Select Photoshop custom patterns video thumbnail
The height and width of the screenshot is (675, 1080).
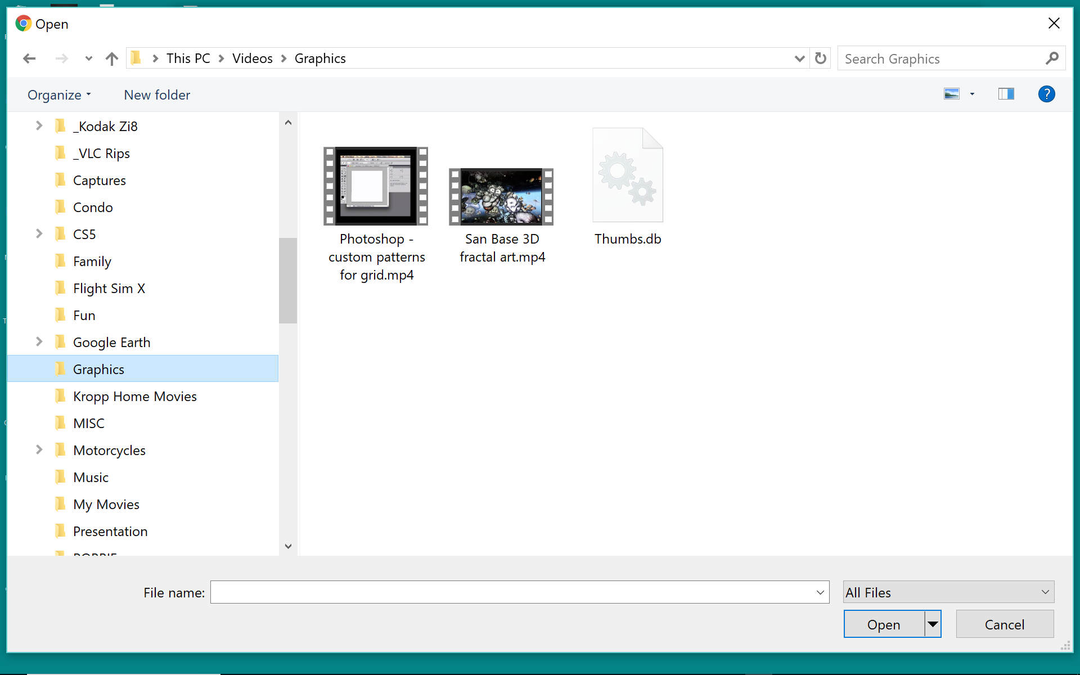pyautogui.click(x=376, y=186)
